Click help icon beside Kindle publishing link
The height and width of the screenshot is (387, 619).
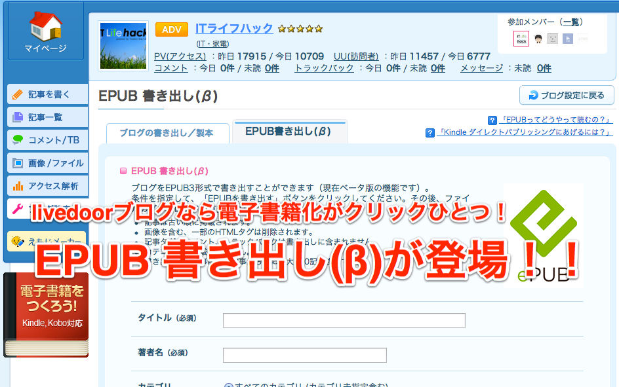pos(430,133)
